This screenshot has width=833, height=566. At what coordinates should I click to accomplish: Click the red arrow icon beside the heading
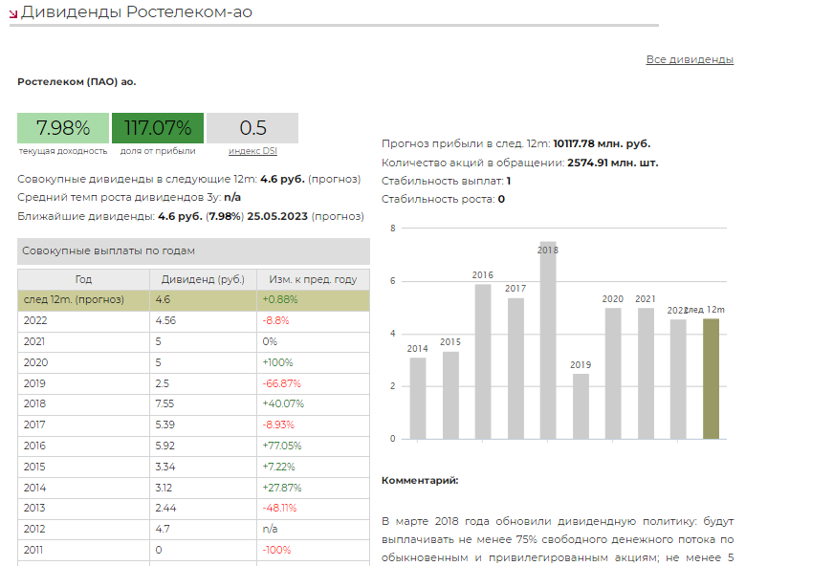coord(13,13)
